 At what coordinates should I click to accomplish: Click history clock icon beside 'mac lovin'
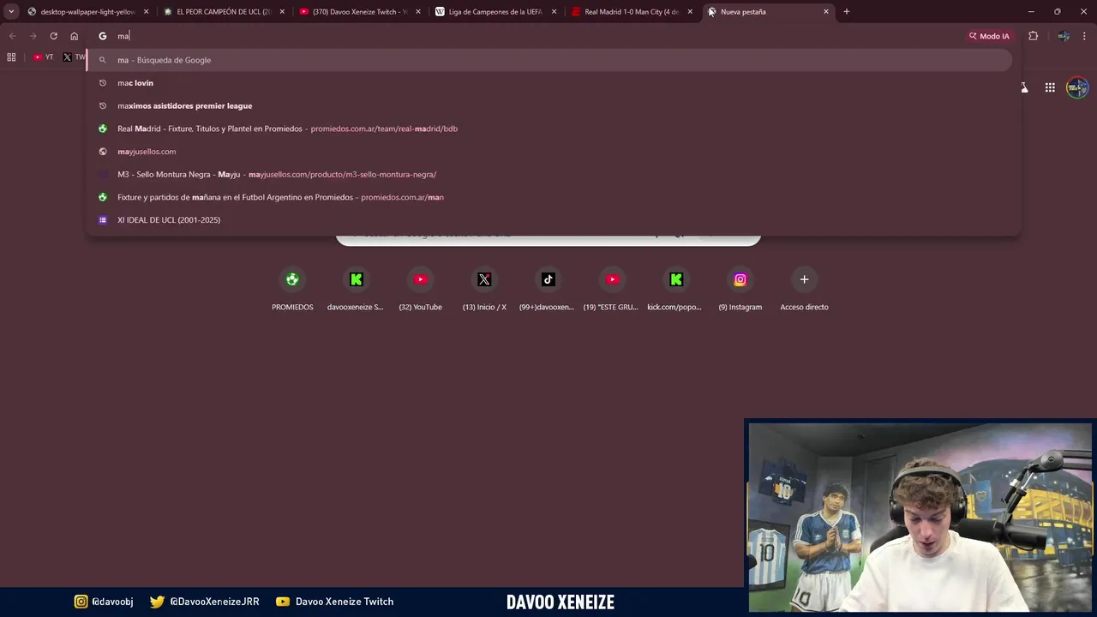(103, 83)
